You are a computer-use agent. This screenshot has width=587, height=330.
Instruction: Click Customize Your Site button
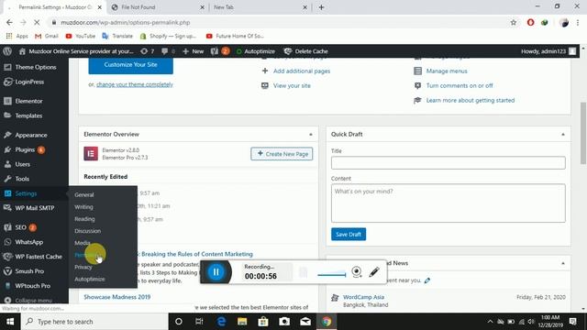pos(130,65)
